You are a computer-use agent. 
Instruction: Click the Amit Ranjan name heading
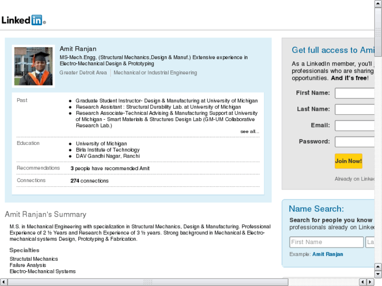pyautogui.click(x=78, y=49)
